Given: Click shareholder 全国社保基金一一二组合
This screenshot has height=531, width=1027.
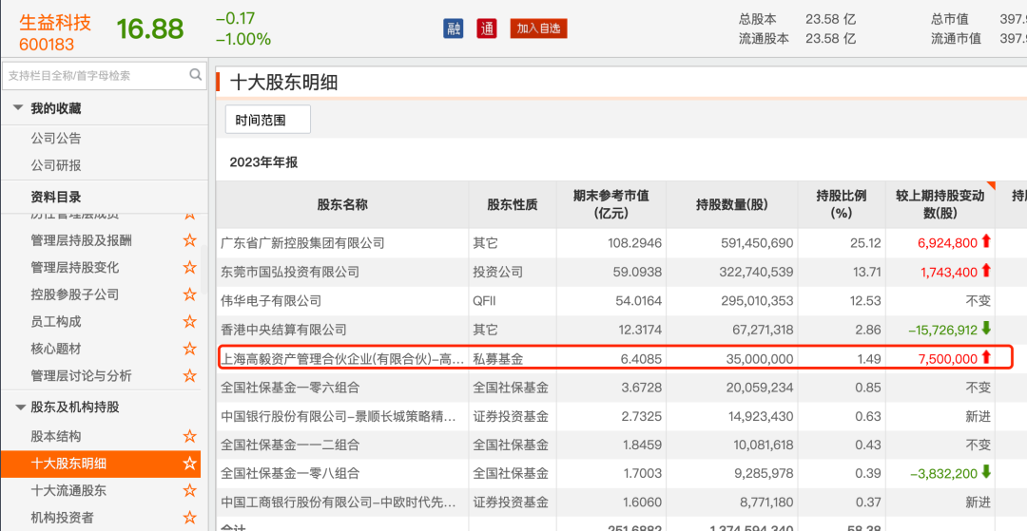Looking at the screenshot, I should pos(290,446).
